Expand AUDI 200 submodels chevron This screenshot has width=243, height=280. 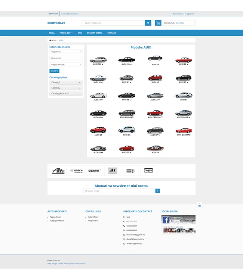(131, 64)
